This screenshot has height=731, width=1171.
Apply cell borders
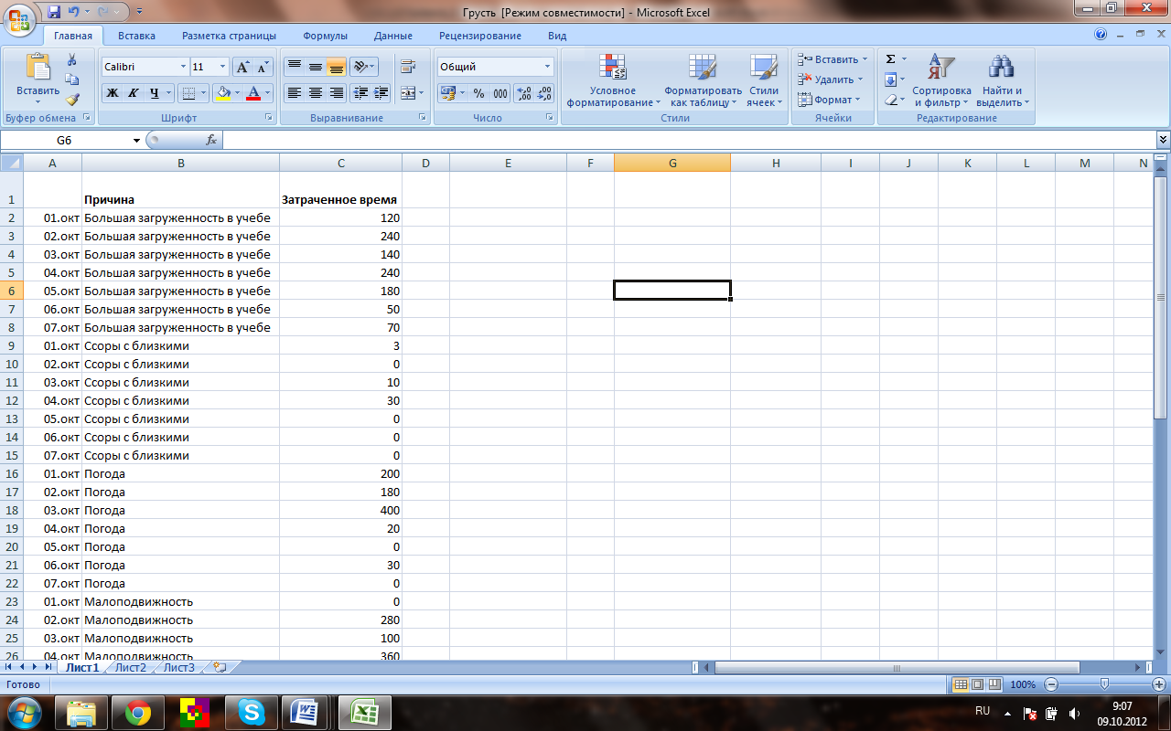coord(188,92)
